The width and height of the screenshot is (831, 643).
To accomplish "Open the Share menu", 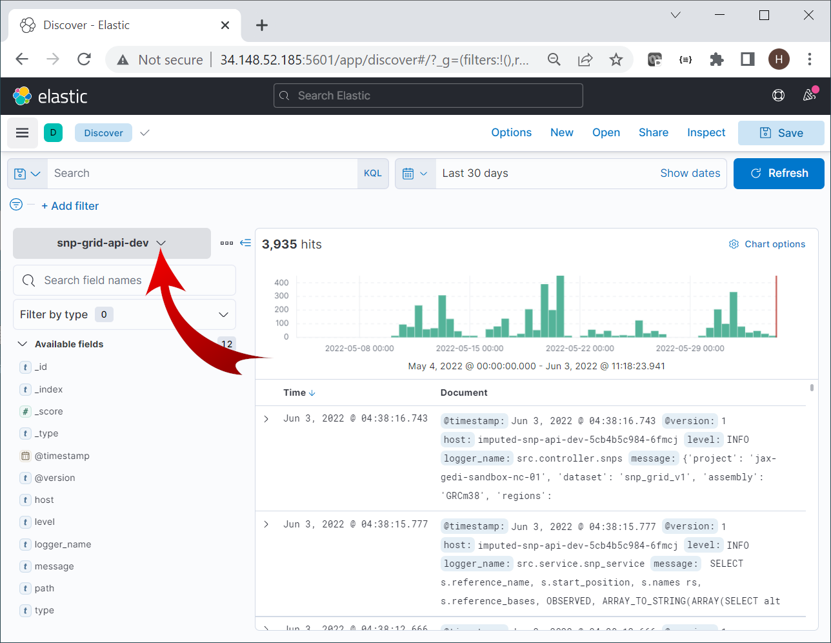I will [654, 132].
